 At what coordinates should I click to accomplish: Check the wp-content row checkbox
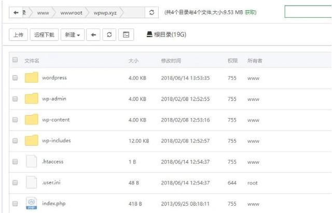[15, 120]
